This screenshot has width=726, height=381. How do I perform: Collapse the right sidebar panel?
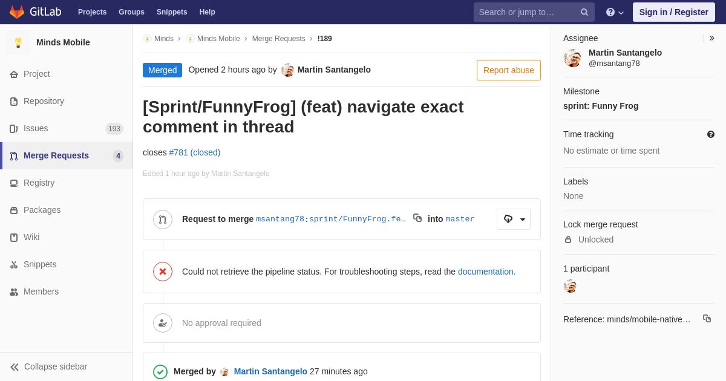click(711, 38)
